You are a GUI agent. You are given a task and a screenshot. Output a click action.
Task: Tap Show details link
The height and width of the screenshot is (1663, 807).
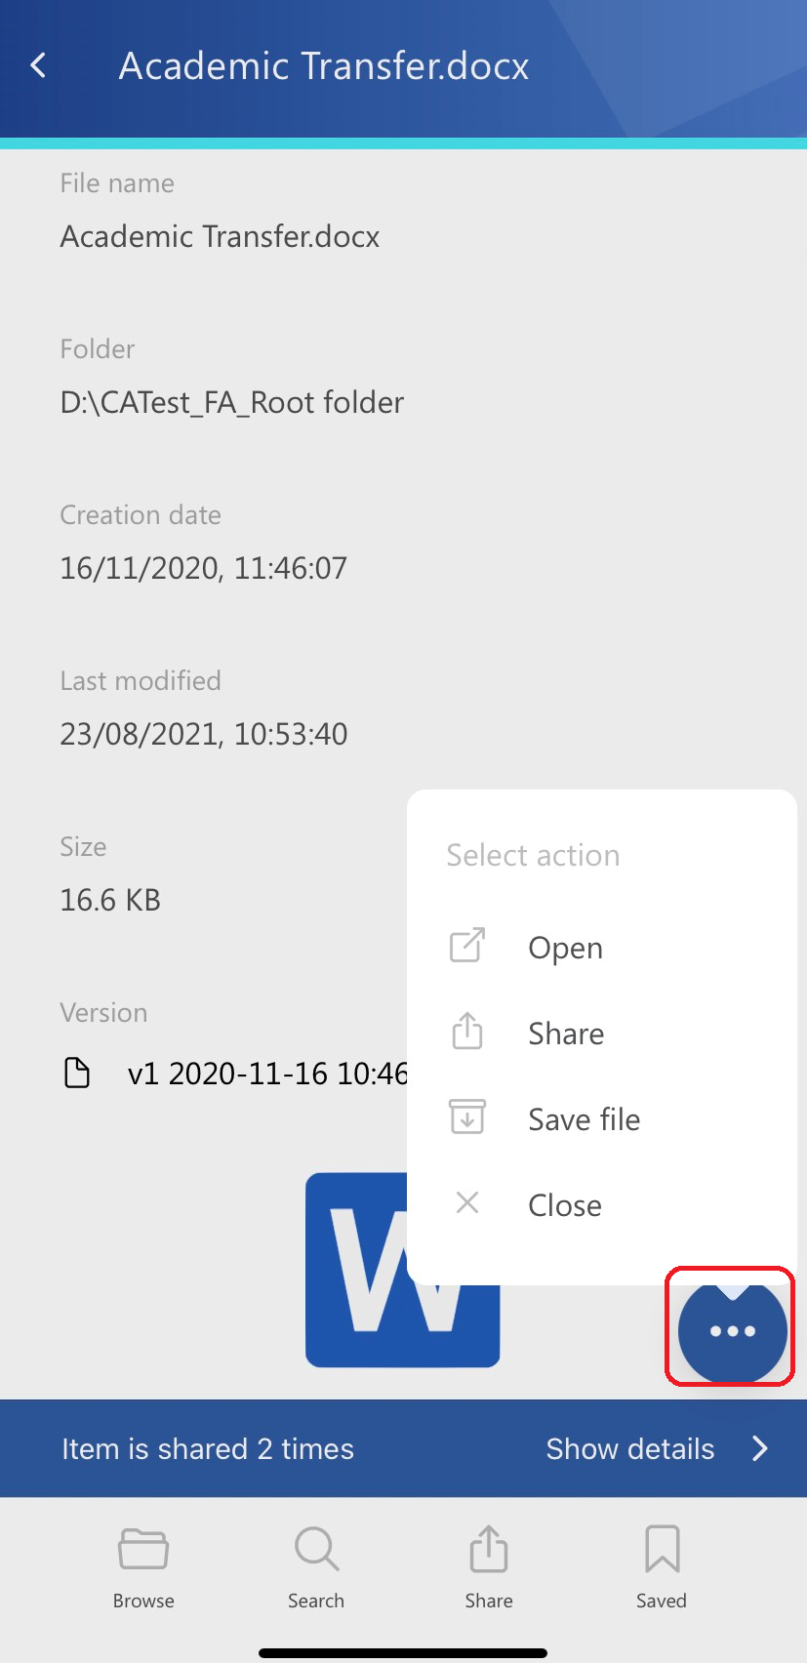(x=630, y=1449)
